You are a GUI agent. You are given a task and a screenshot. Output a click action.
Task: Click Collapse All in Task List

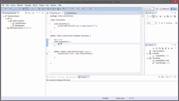[x=171, y=17]
